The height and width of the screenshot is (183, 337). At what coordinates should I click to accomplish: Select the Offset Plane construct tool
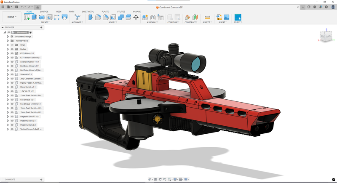(x=187, y=17)
